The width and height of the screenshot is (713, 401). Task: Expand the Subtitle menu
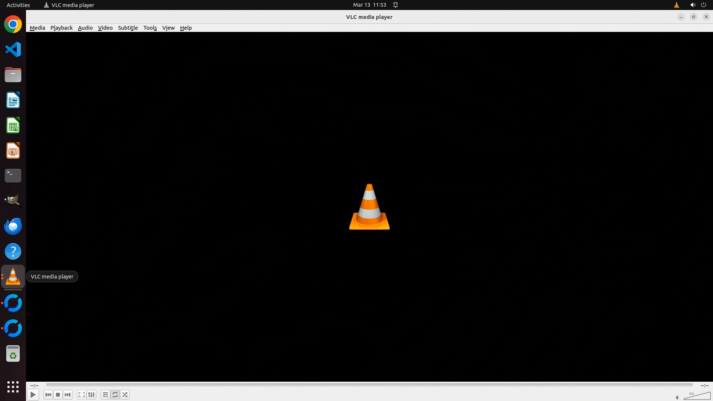[x=128, y=28]
